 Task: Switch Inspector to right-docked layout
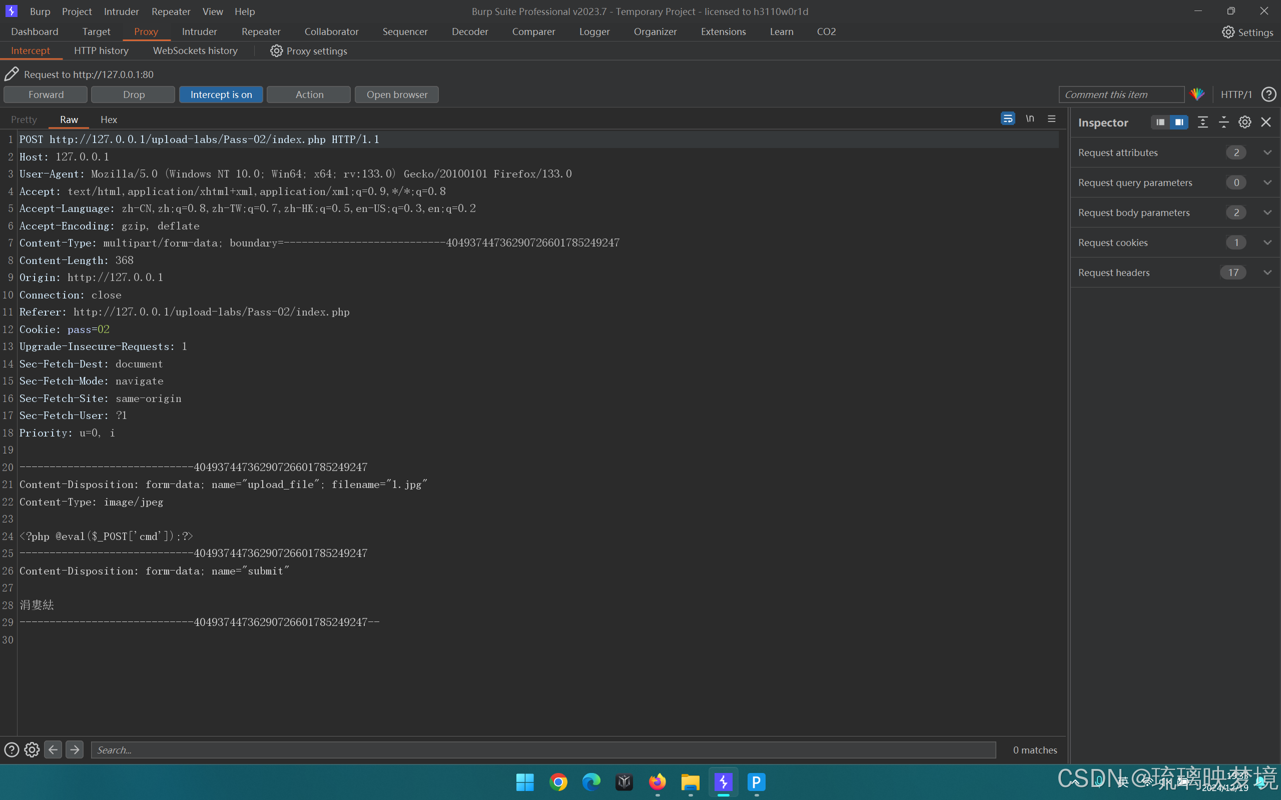click(1179, 122)
